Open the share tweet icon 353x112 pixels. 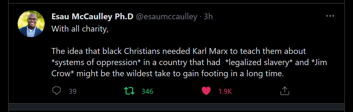coord(285,91)
